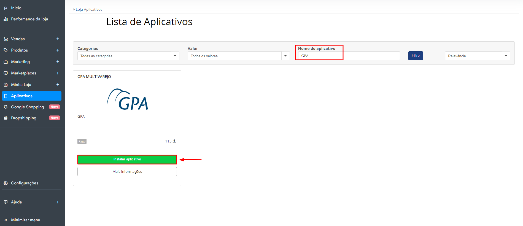Image resolution: width=523 pixels, height=226 pixels.
Task: Click the Nome do aplicativo input field
Action: (x=349, y=56)
